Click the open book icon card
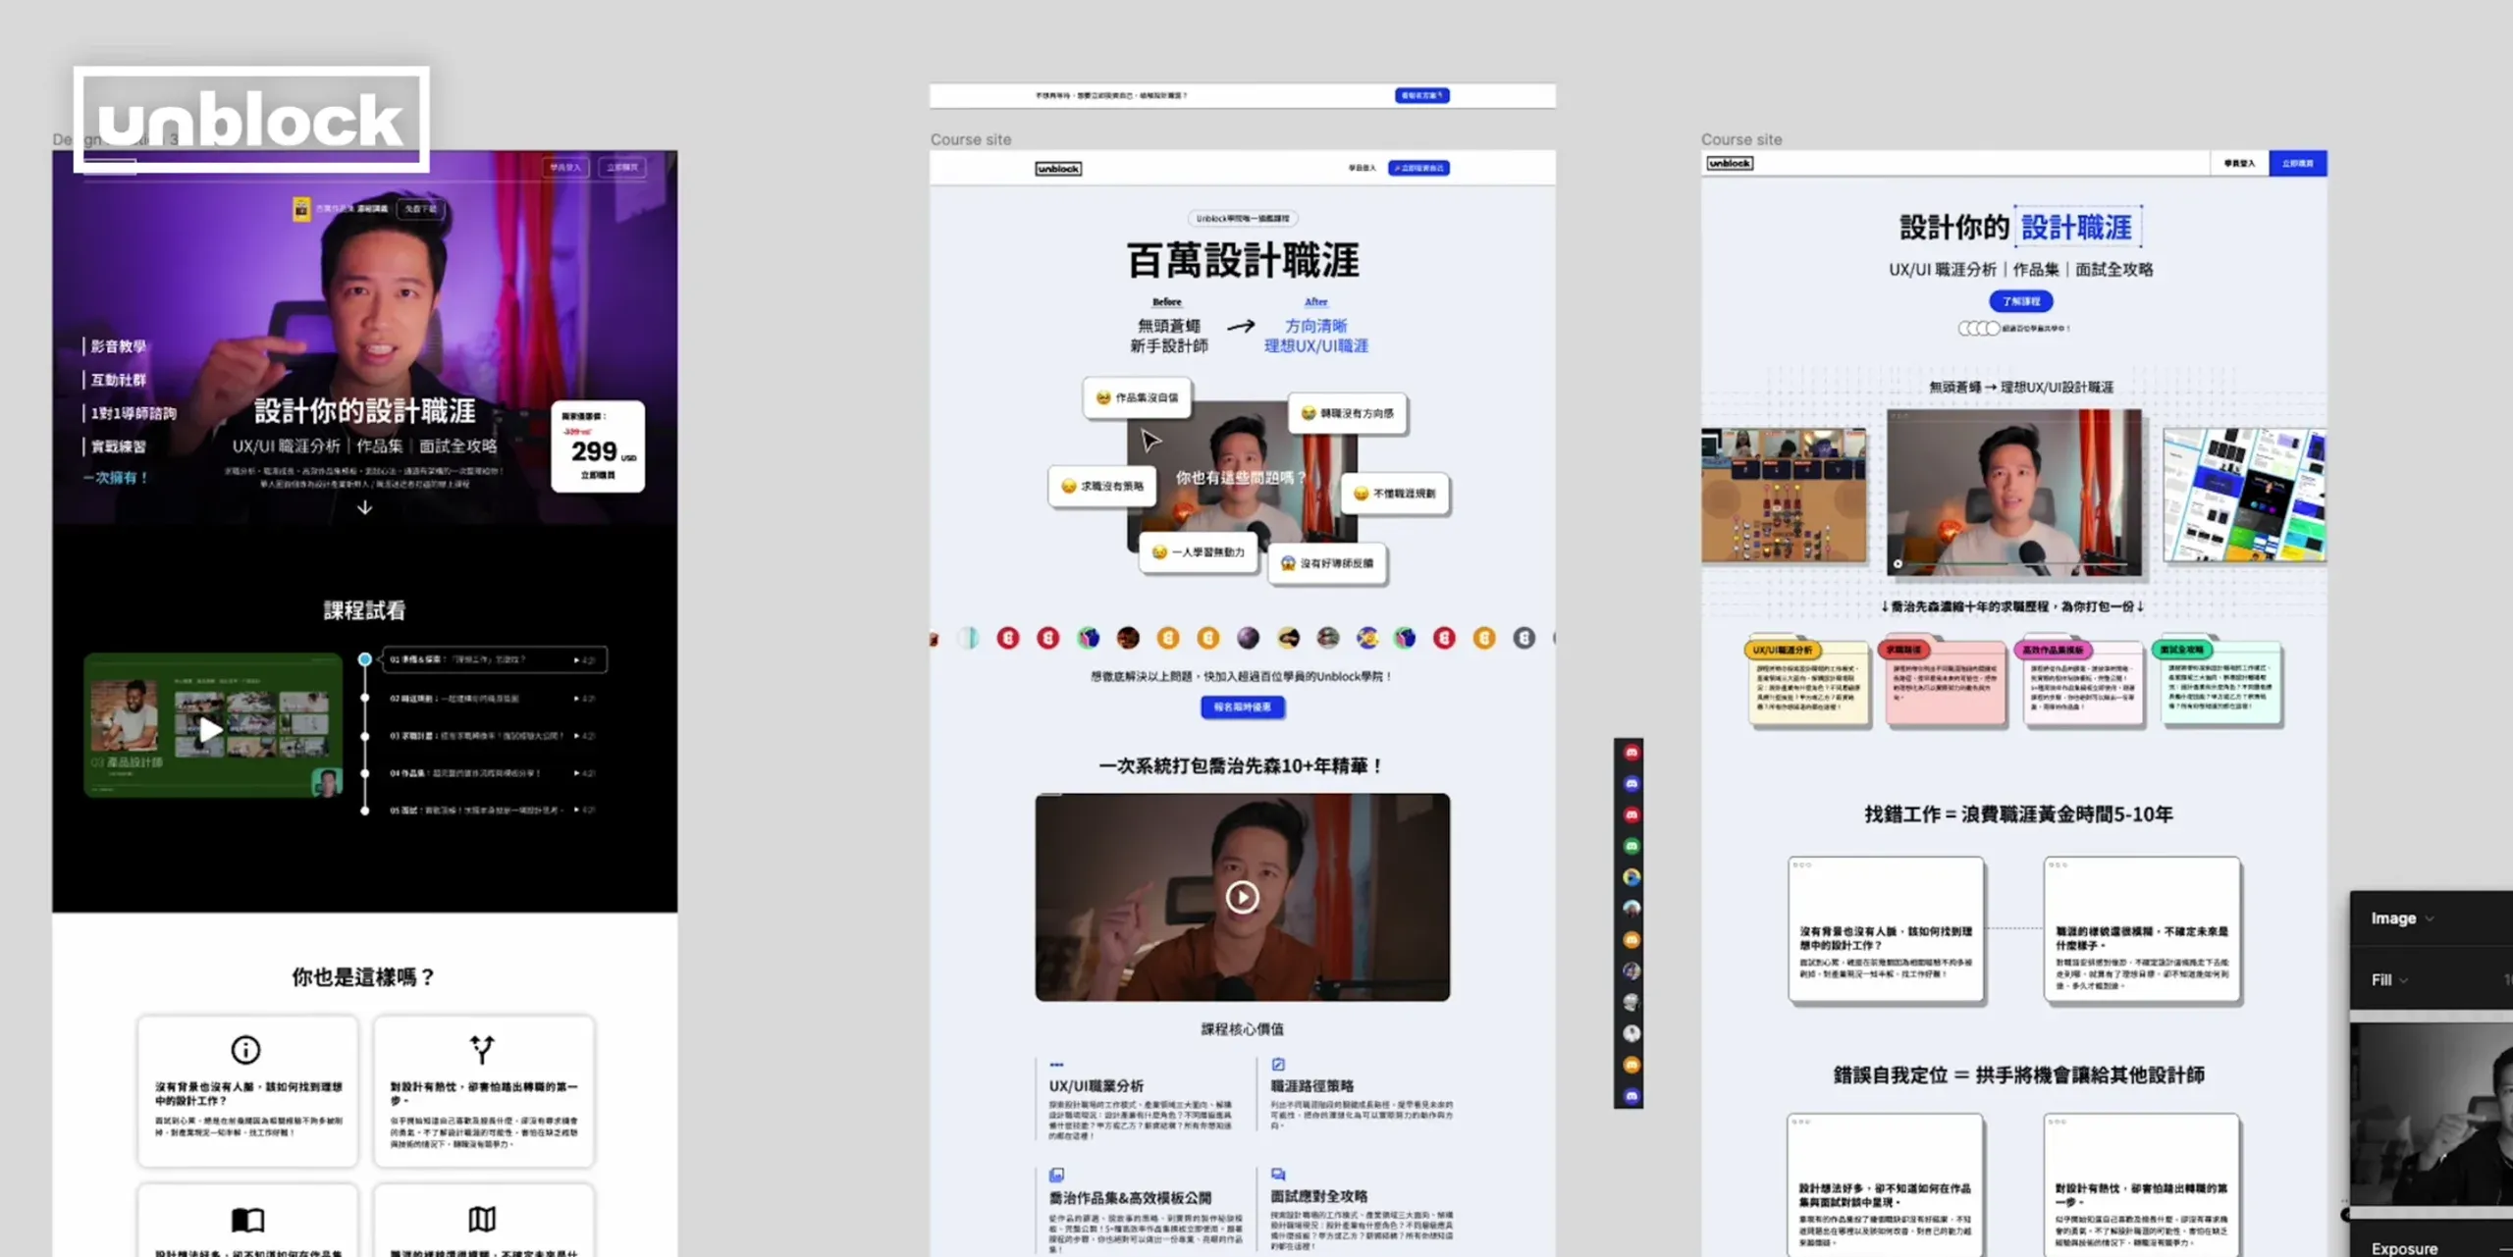Viewport: 2513px width, 1257px height. pos(247,1220)
